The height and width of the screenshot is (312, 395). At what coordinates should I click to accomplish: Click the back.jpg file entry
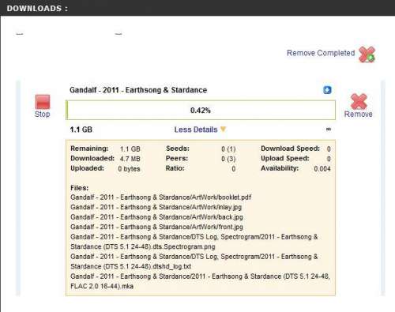point(156,217)
